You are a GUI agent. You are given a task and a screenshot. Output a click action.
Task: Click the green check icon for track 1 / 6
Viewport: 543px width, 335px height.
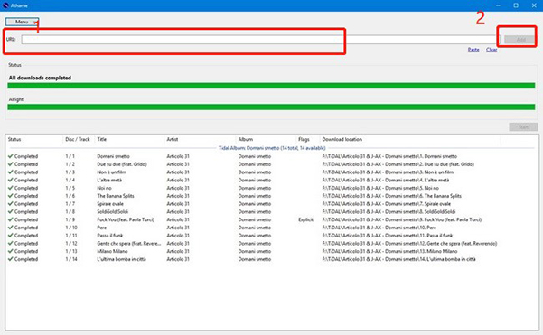click(x=10, y=196)
